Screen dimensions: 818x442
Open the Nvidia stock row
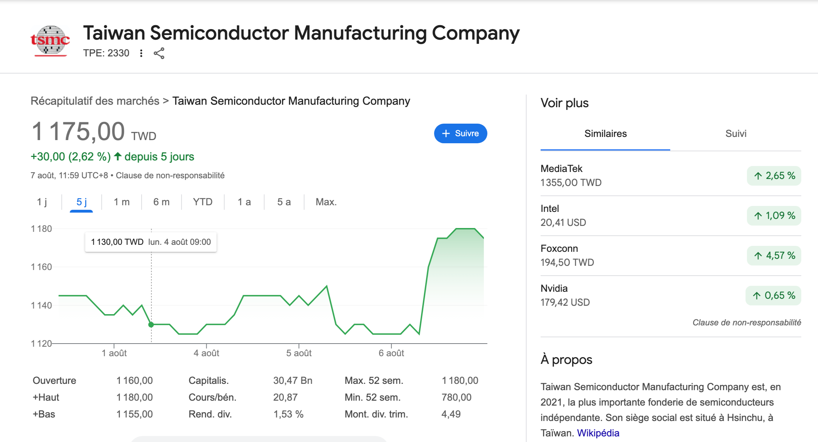(671, 296)
